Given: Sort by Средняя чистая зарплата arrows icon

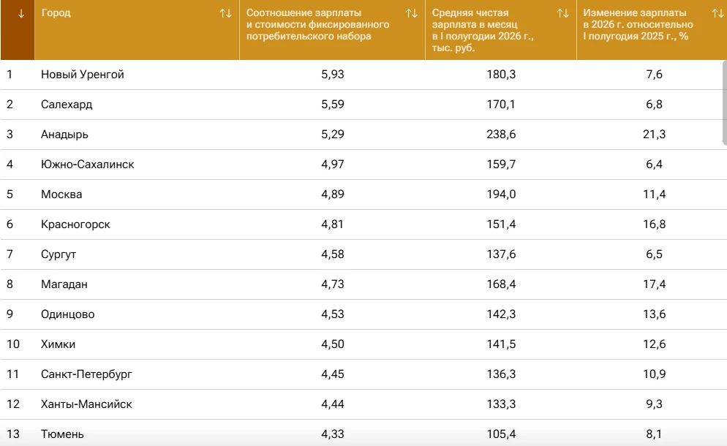Looking at the screenshot, I should 563,13.
